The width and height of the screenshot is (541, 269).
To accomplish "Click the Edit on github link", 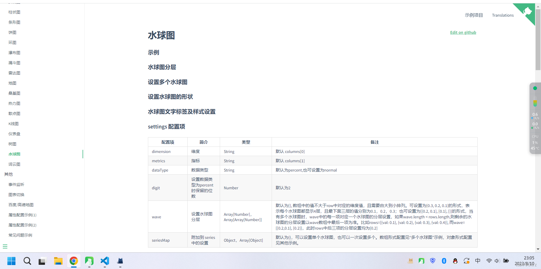I will point(463,32).
